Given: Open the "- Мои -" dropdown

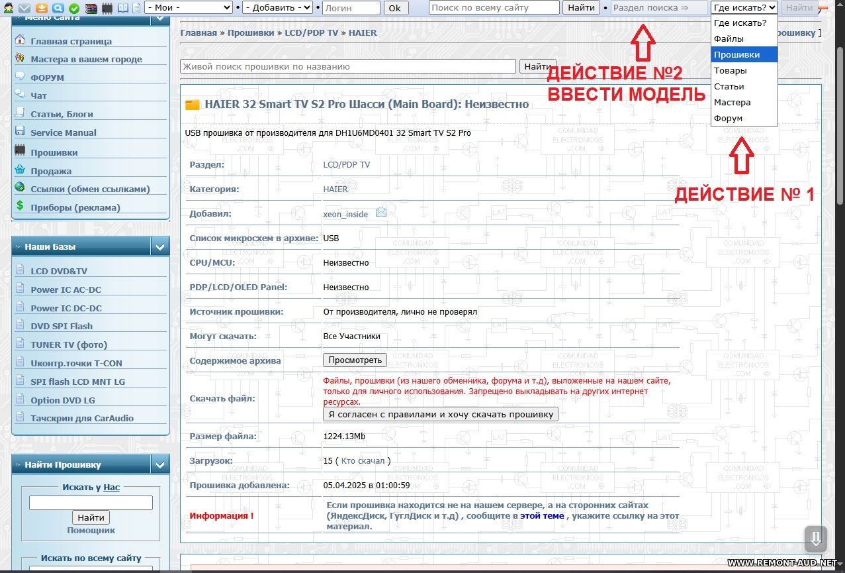Looking at the screenshot, I should coord(188,8).
